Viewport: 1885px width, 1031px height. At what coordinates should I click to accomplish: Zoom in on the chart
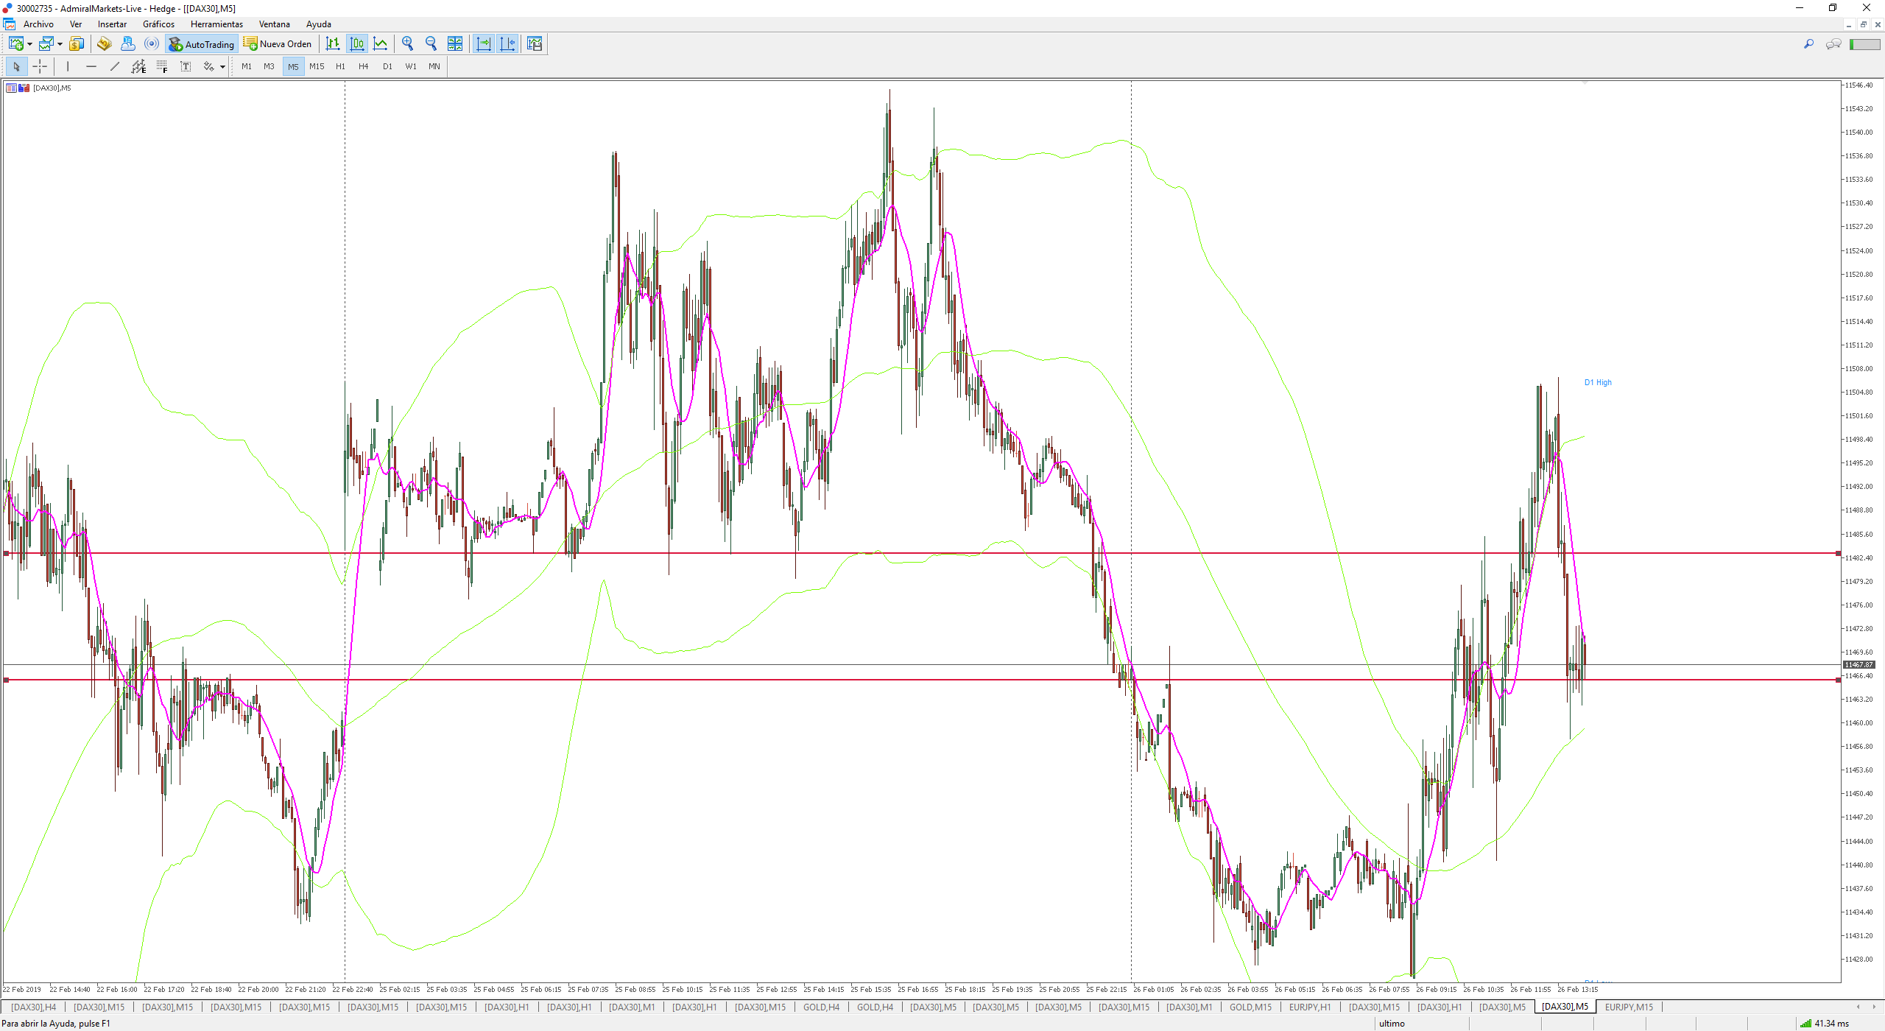[407, 44]
